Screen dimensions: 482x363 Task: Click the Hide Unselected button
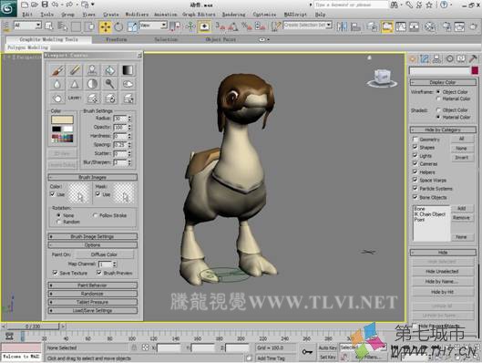442,271
